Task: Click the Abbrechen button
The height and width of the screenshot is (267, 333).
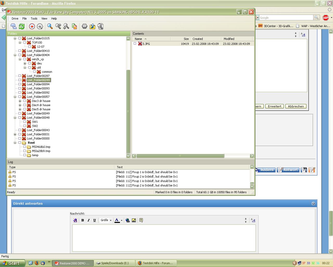Action: (296, 106)
